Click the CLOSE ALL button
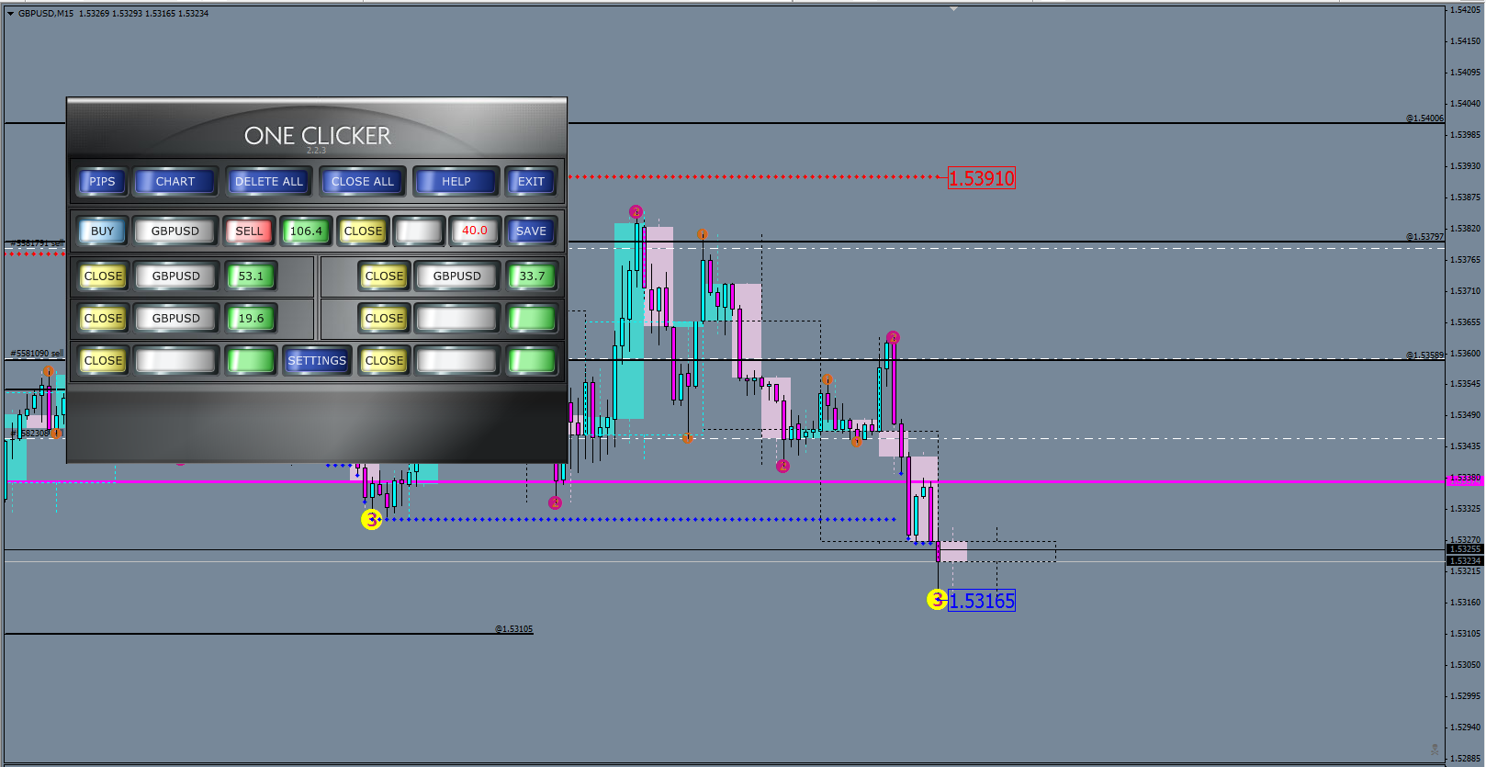This screenshot has width=1486, height=767. [x=362, y=181]
